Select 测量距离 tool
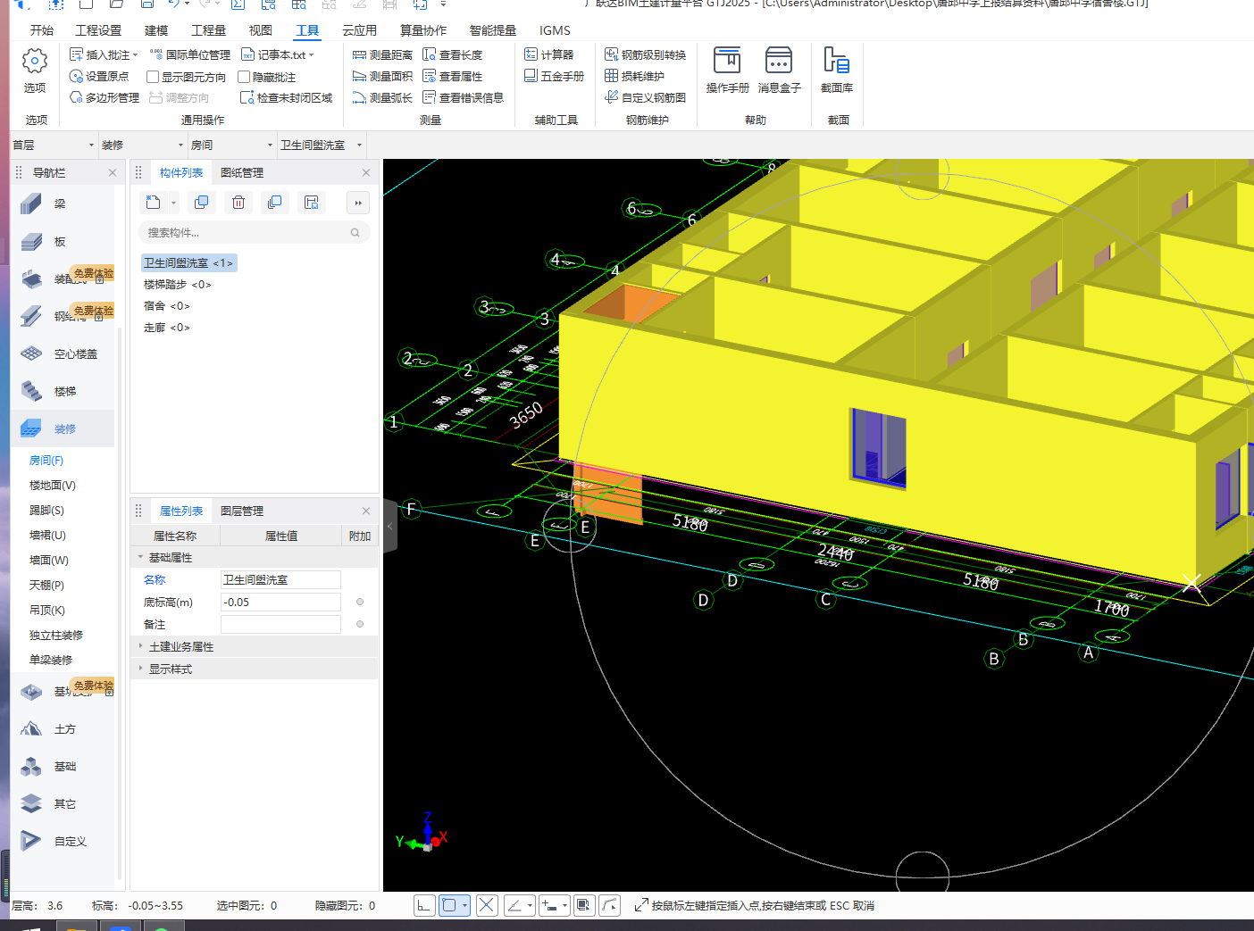Screen dimensions: 1254x931 pos(383,54)
